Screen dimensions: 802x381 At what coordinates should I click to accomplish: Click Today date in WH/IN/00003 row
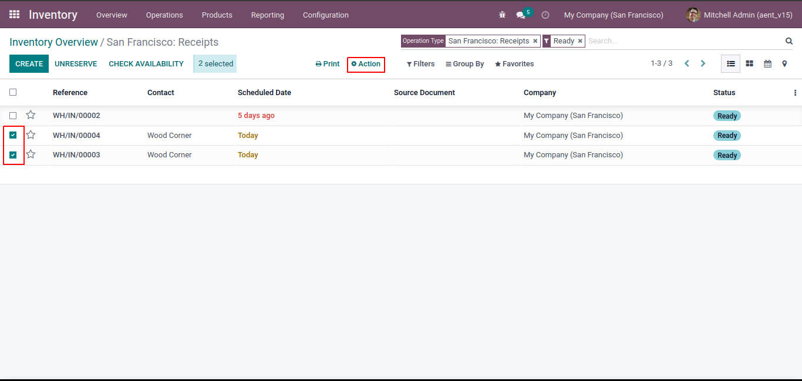(248, 155)
